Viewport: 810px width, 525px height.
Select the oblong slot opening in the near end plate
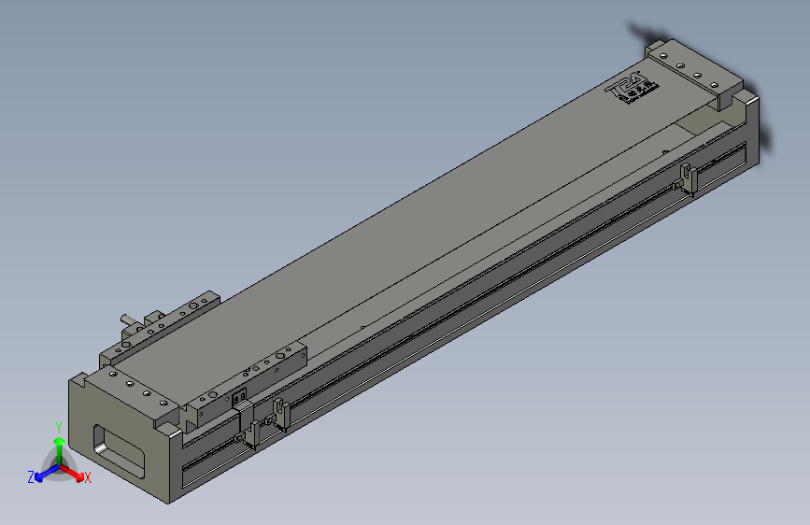[x=119, y=451]
